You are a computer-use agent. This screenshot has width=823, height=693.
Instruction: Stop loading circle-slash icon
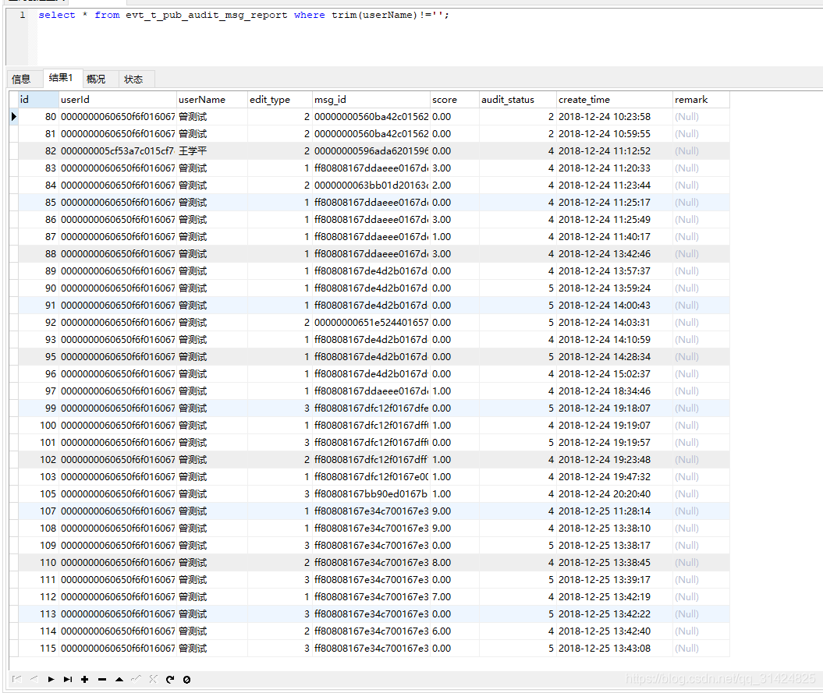pyautogui.click(x=186, y=680)
